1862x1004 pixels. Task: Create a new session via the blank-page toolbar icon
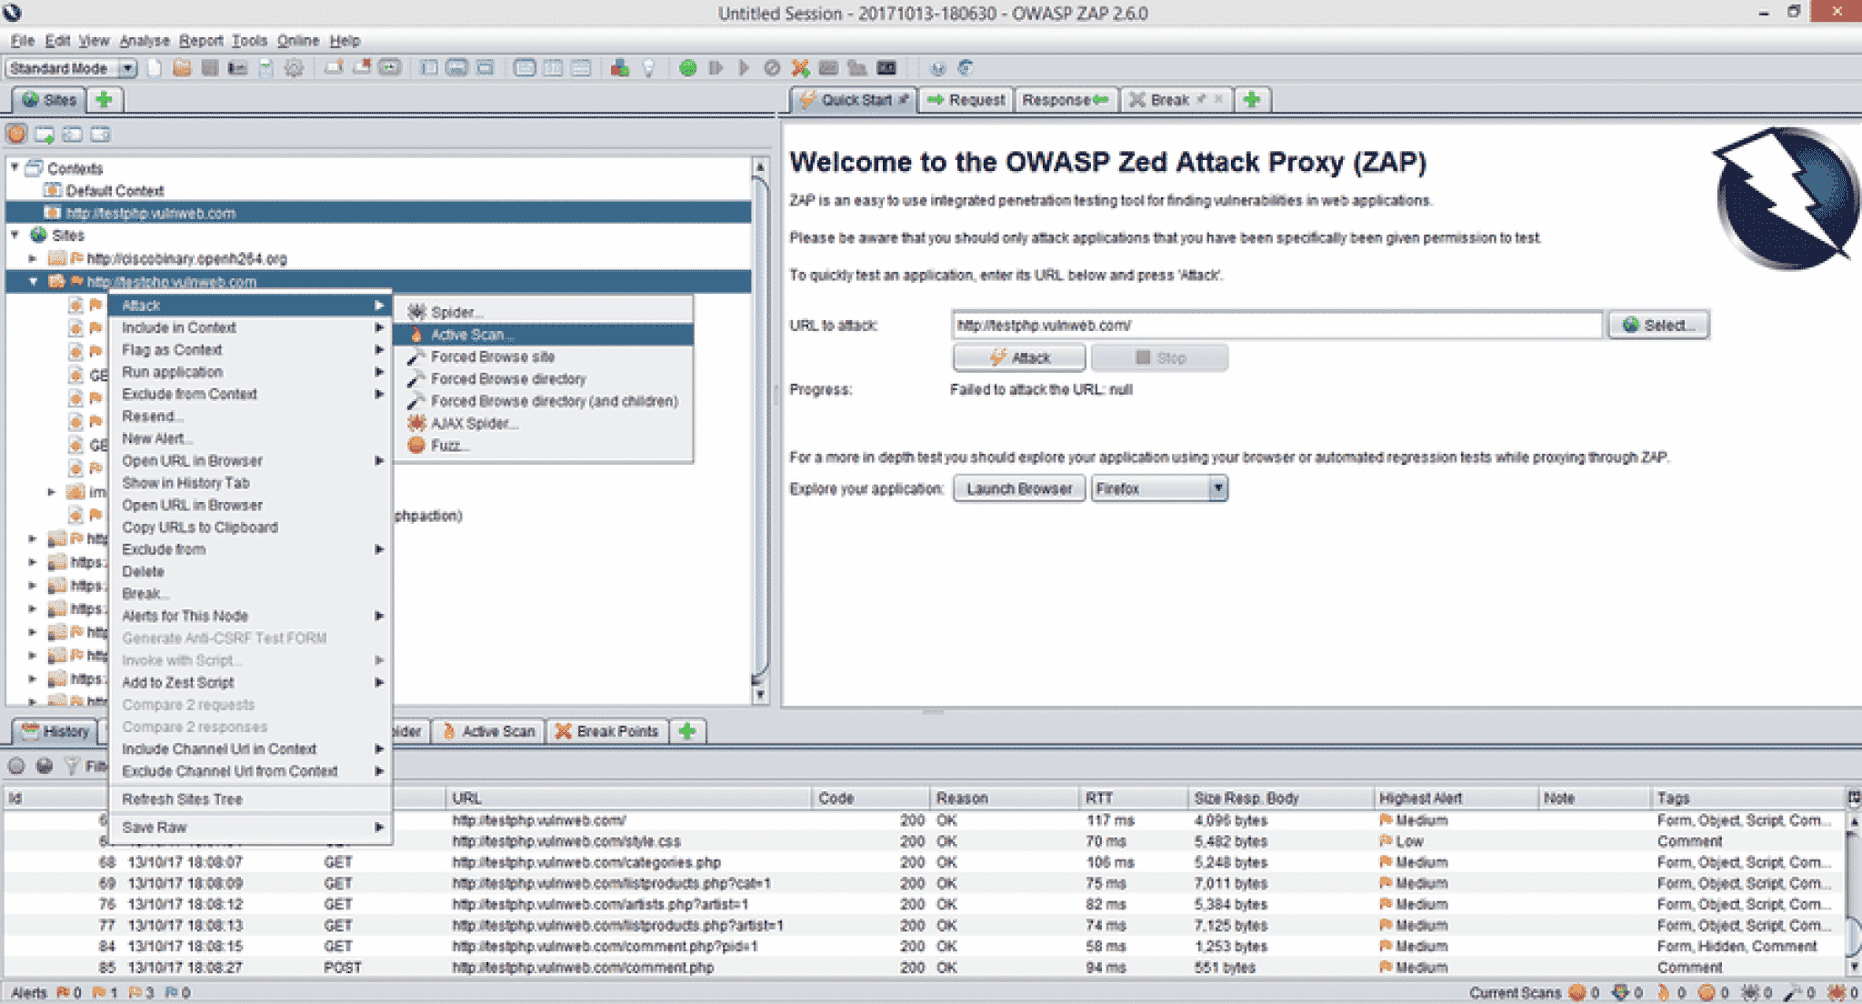pos(153,68)
